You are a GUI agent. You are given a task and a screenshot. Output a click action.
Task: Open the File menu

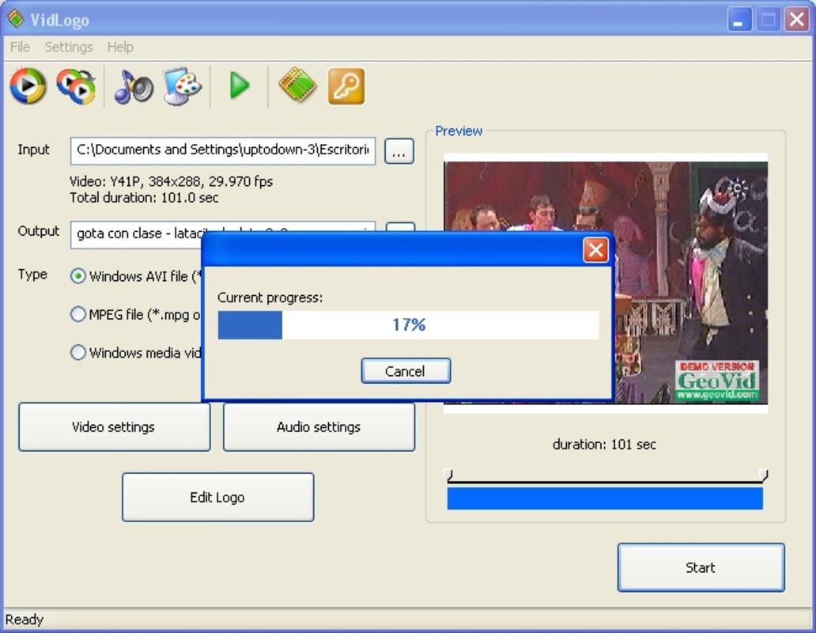point(20,47)
